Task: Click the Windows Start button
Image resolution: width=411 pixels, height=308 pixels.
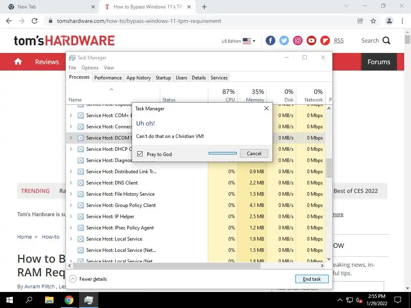Action: pyautogui.click(x=10, y=300)
